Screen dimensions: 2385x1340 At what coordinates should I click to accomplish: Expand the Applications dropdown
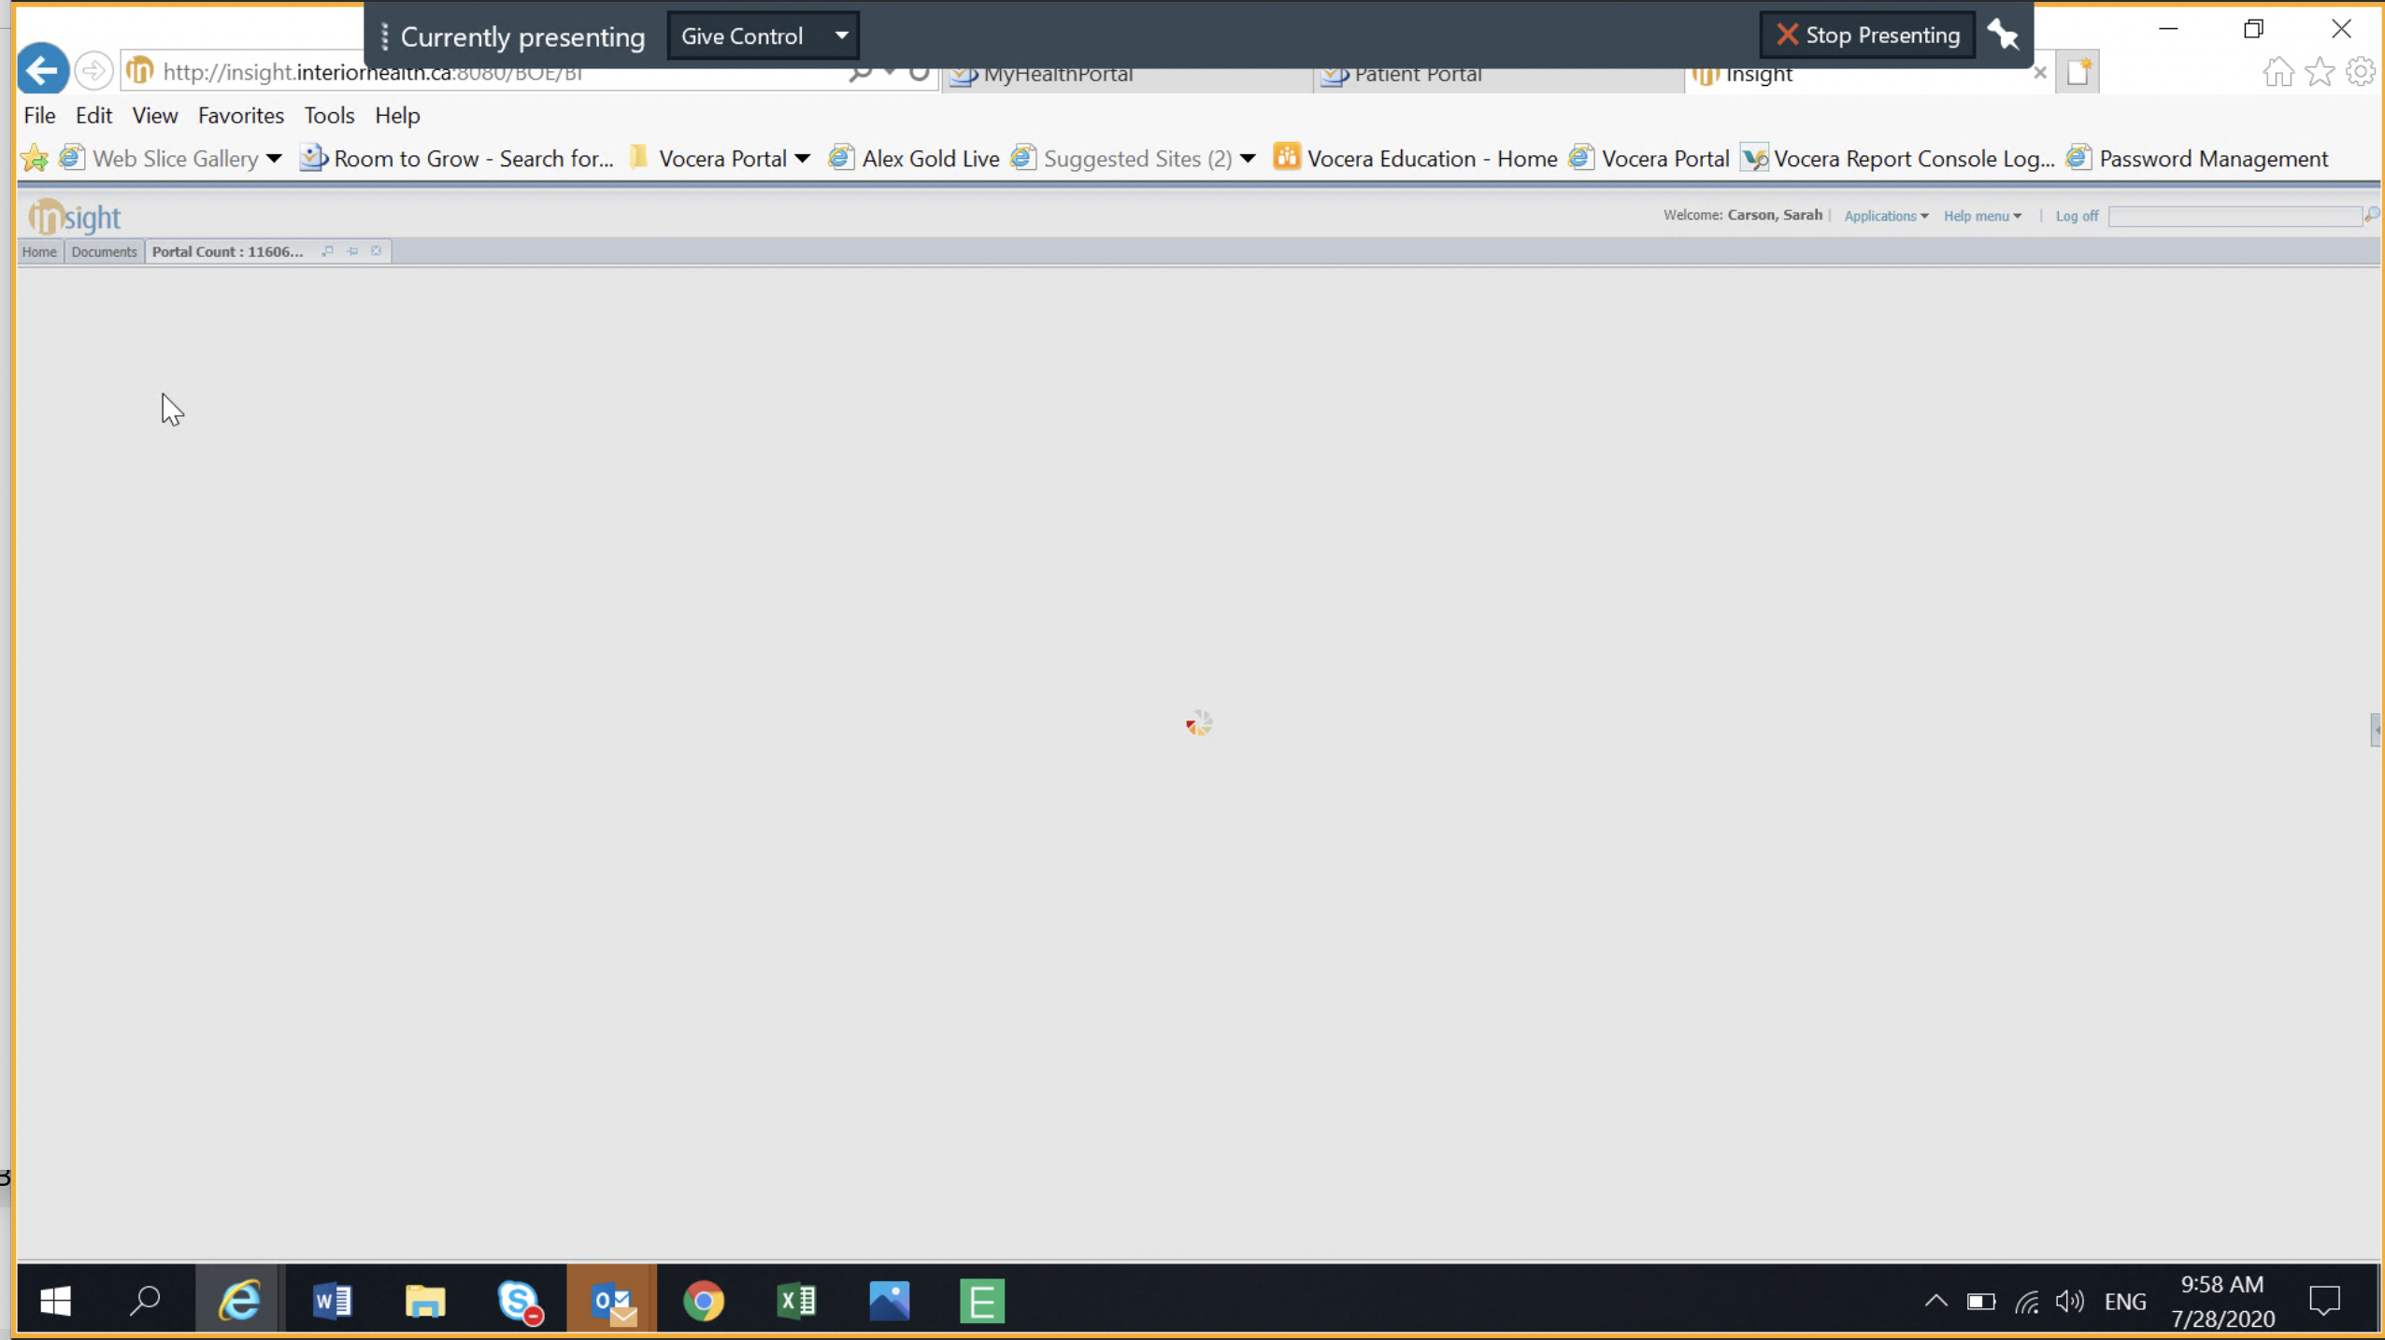click(x=1886, y=216)
